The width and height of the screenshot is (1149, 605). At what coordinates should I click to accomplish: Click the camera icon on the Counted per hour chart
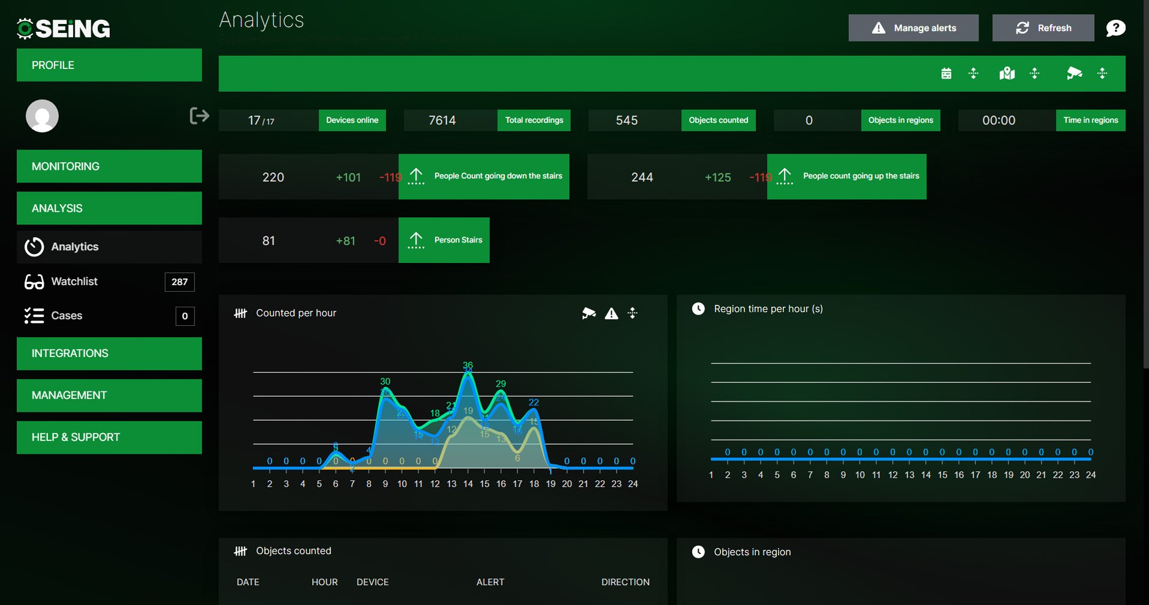(590, 313)
